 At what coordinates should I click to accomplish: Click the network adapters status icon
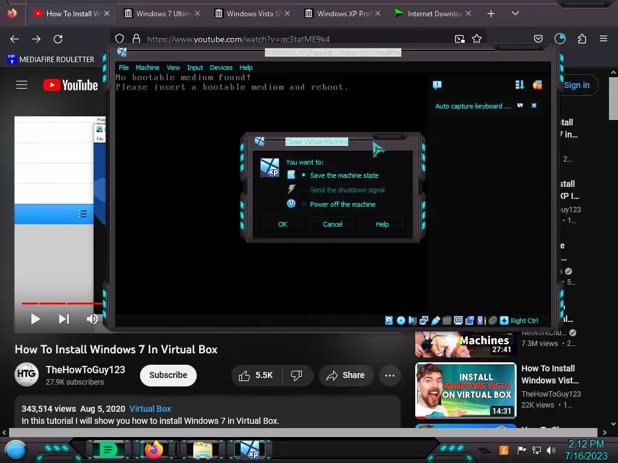(424, 321)
